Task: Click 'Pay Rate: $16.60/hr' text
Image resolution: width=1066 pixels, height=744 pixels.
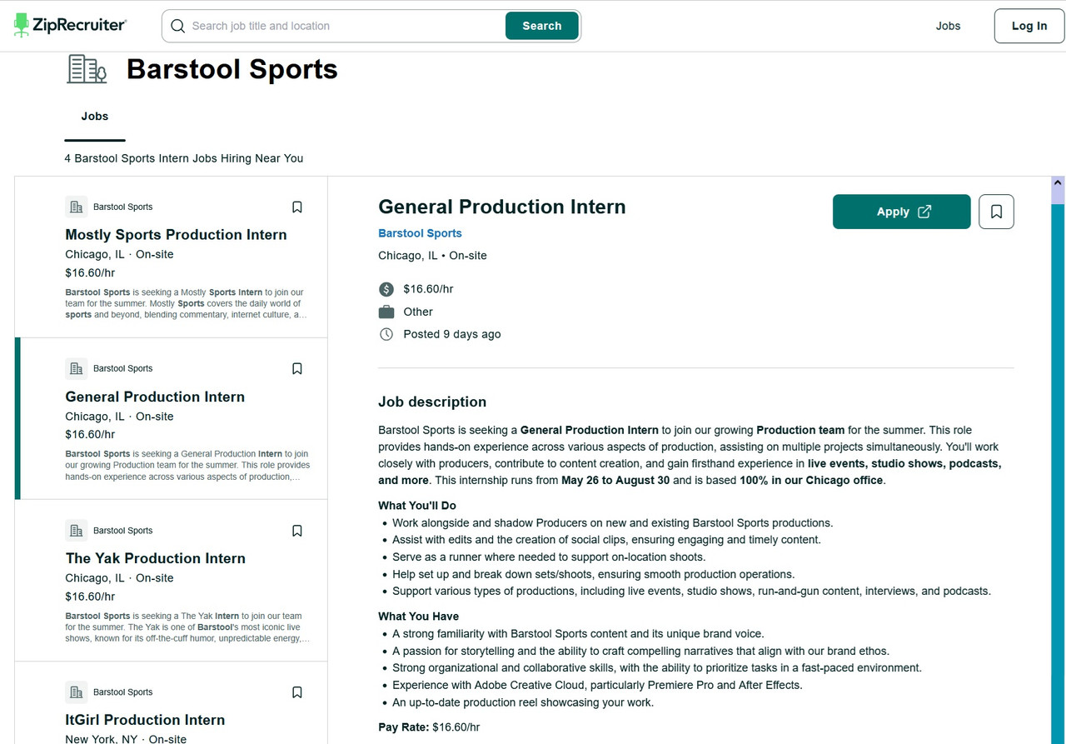Action: 429,727
